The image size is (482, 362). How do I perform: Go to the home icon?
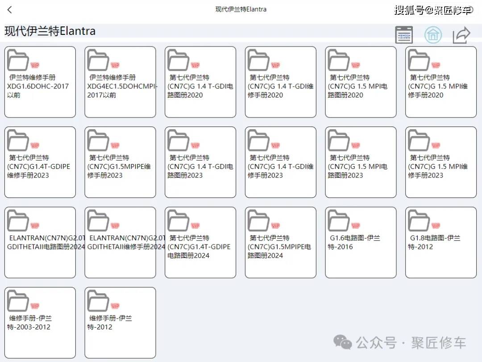click(433, 35)
